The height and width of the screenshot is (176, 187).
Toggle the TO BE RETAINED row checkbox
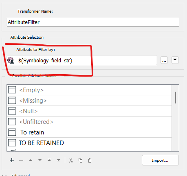coord(12,143)
